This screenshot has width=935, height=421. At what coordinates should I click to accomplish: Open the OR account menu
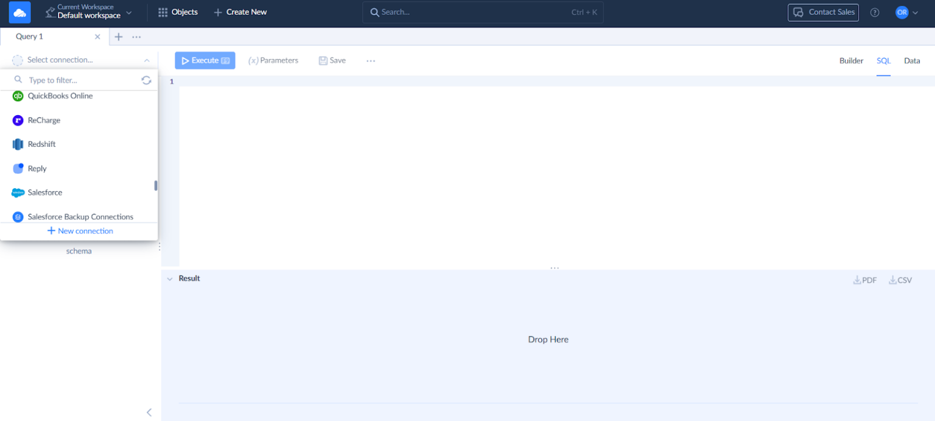(906, 12)
